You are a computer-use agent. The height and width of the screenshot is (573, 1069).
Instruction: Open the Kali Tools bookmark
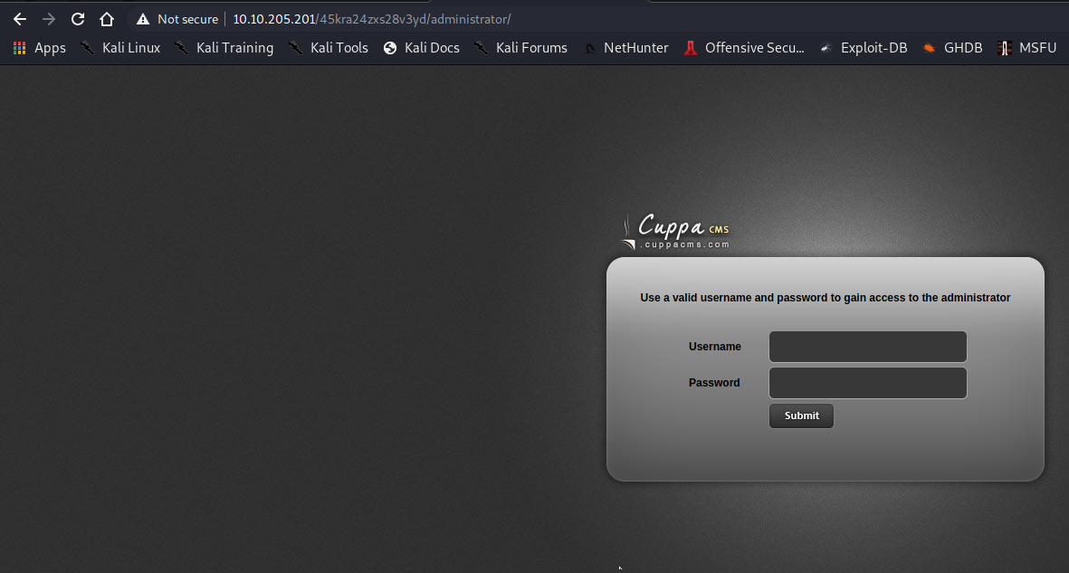tap(328, 48)
